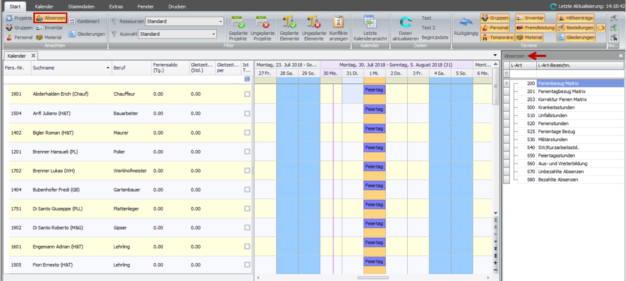This screenshot has height=281, width=626.
Task: Check Ist box for Di Santo Giuseppe
Action: pos(247,209)
